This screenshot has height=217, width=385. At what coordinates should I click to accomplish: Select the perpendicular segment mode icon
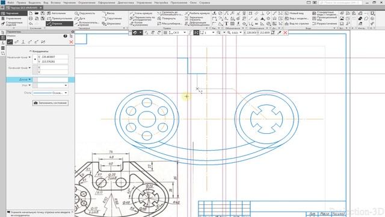(x=23, y=42)
